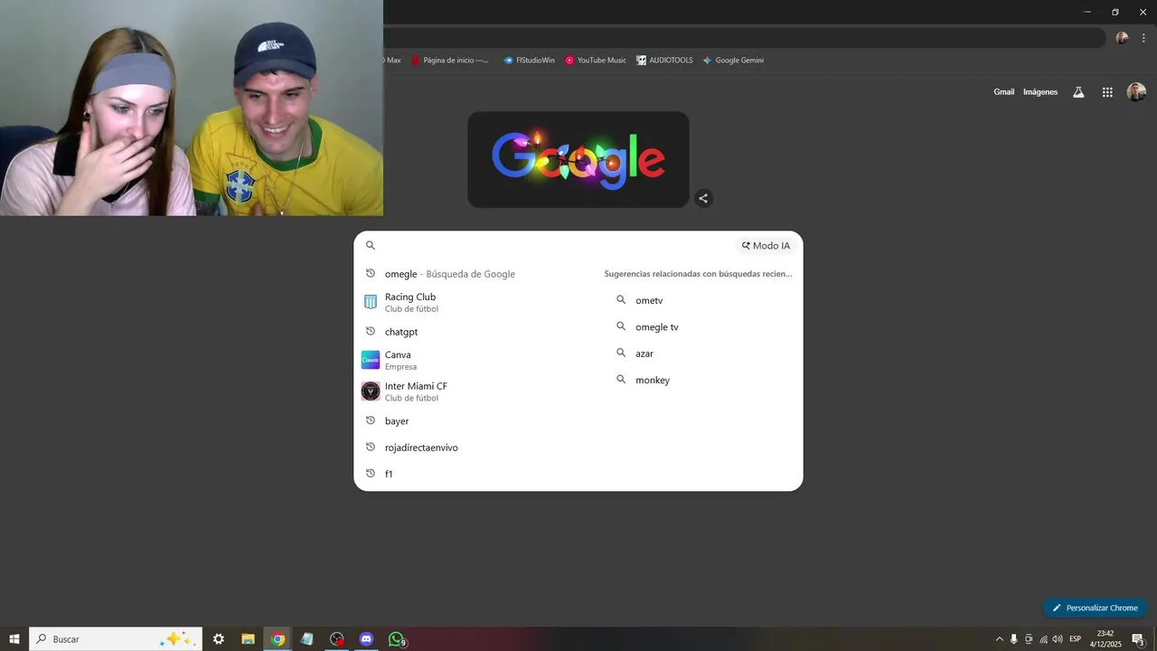
Task: Share the Google doodle
Action: (x=703, y=198)
